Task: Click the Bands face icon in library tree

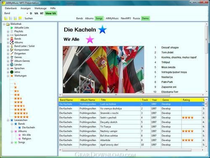Action: (12, 39)
